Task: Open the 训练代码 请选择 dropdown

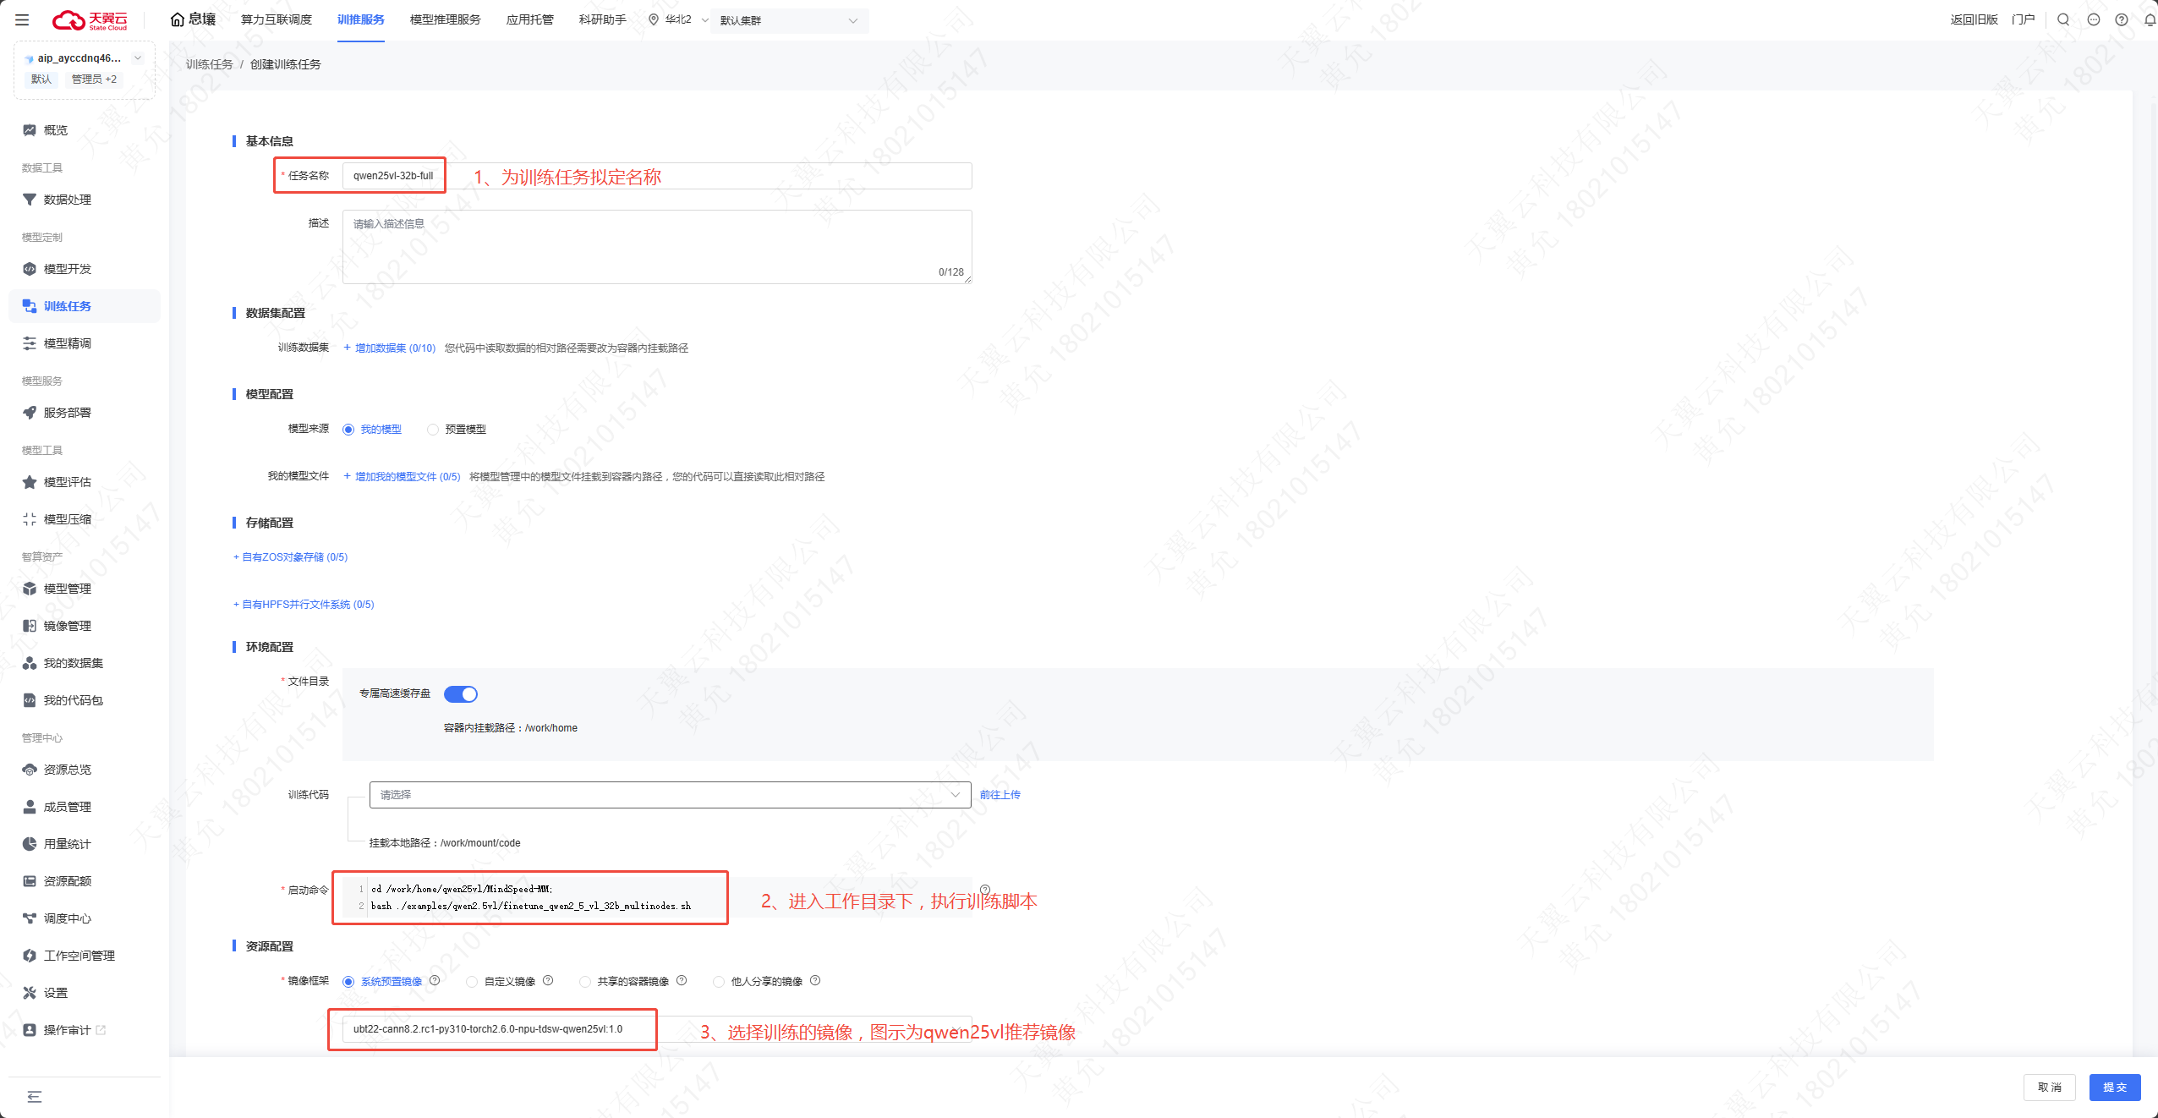Action: 669,795
